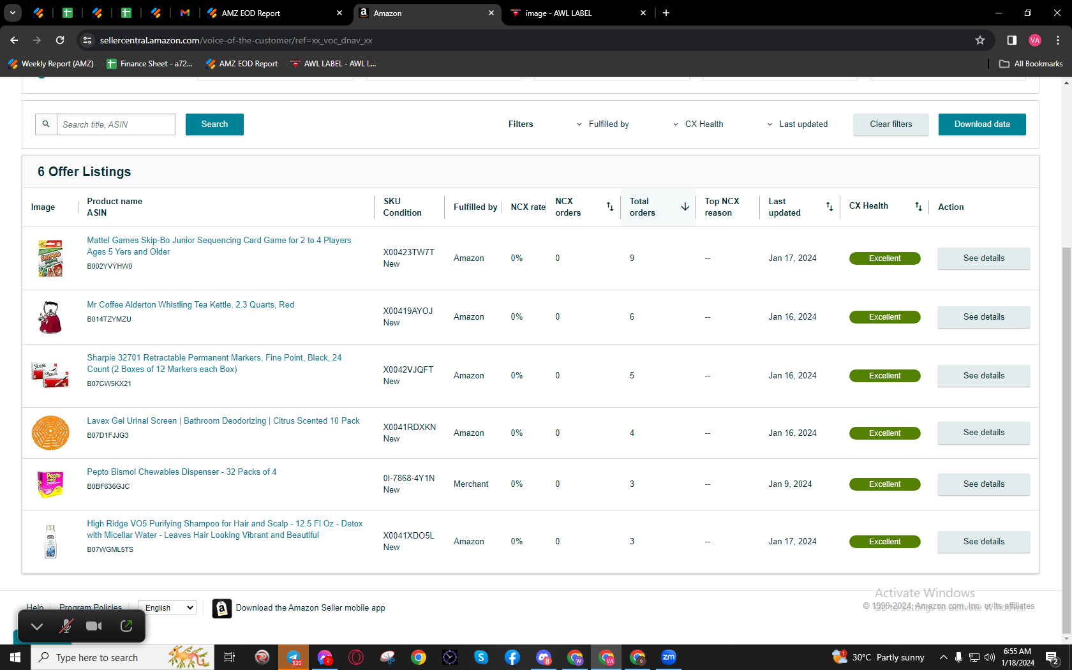Sort by the NCX orders column
Image resolution: width=1072 pixels, height=670 pixels.
610,207
